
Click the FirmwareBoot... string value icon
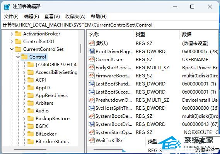(x=92, y=75)
